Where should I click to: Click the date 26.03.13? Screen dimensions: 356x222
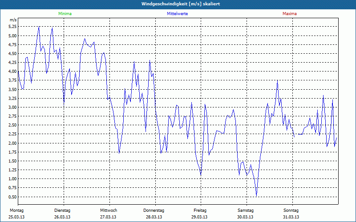point(62,217)
